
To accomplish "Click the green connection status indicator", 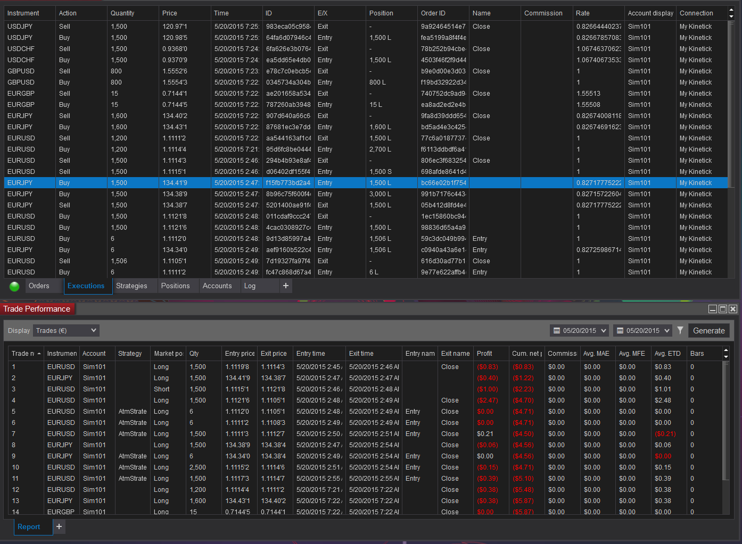I will [14, 287].
